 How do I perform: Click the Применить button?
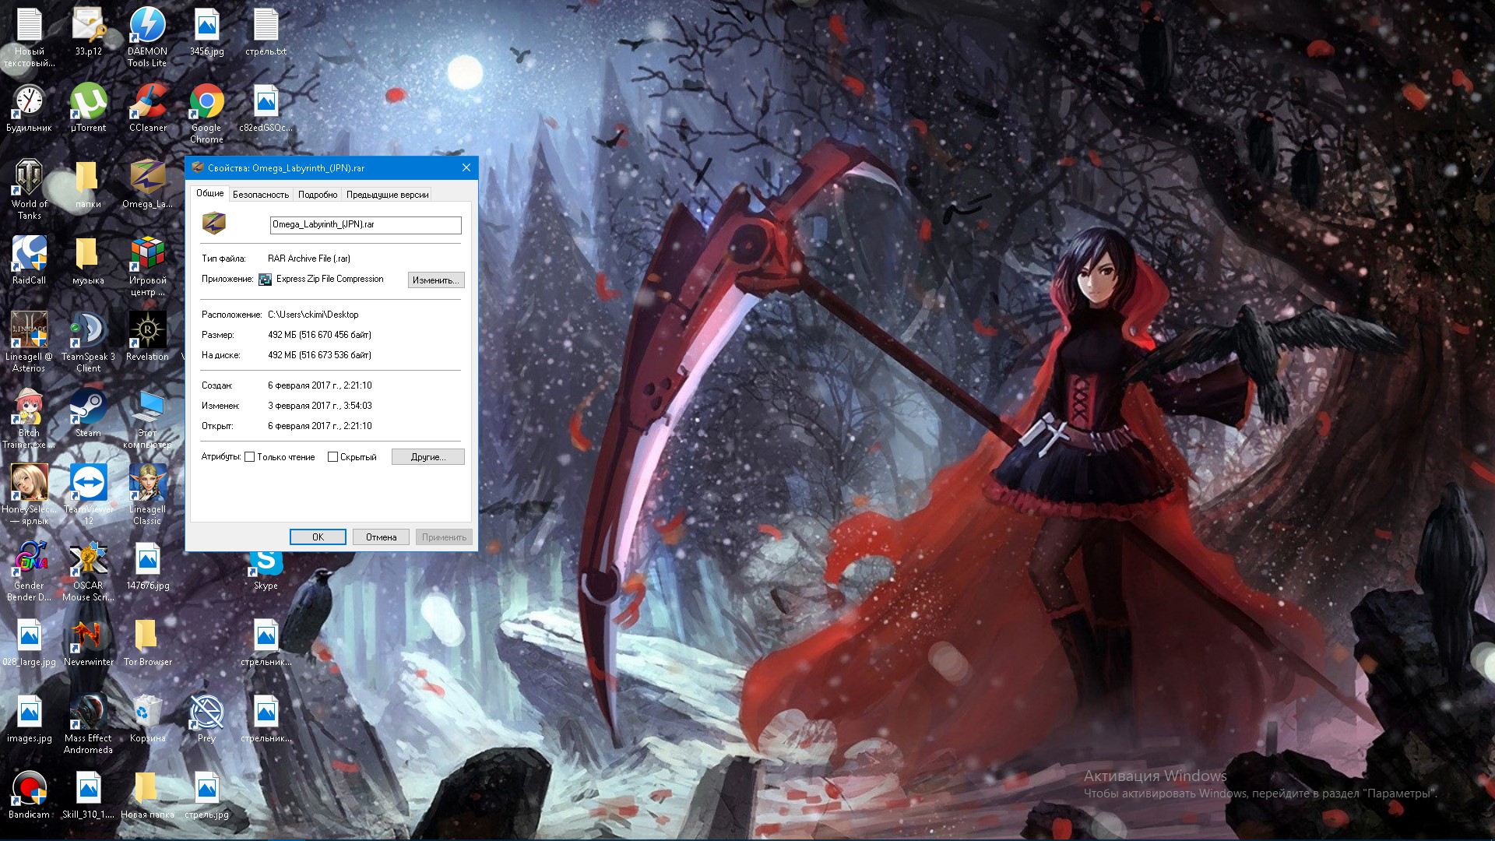coord(444,537)
